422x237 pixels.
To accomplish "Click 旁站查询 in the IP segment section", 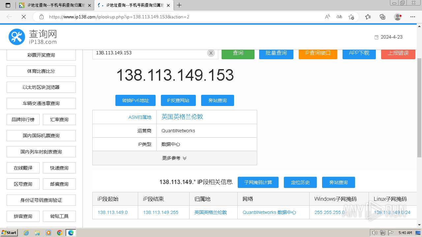I will click(x=339, y=182).
